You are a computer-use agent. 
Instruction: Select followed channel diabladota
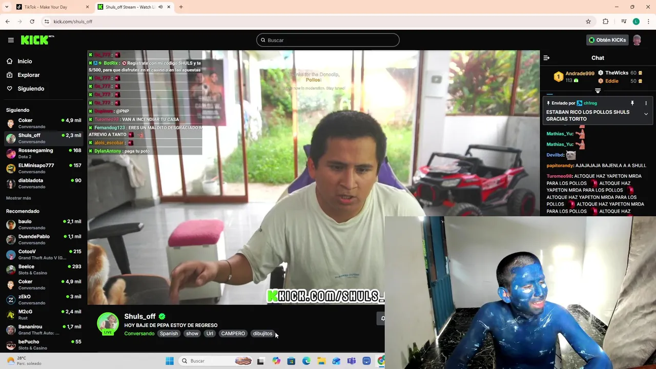(44, 183)
